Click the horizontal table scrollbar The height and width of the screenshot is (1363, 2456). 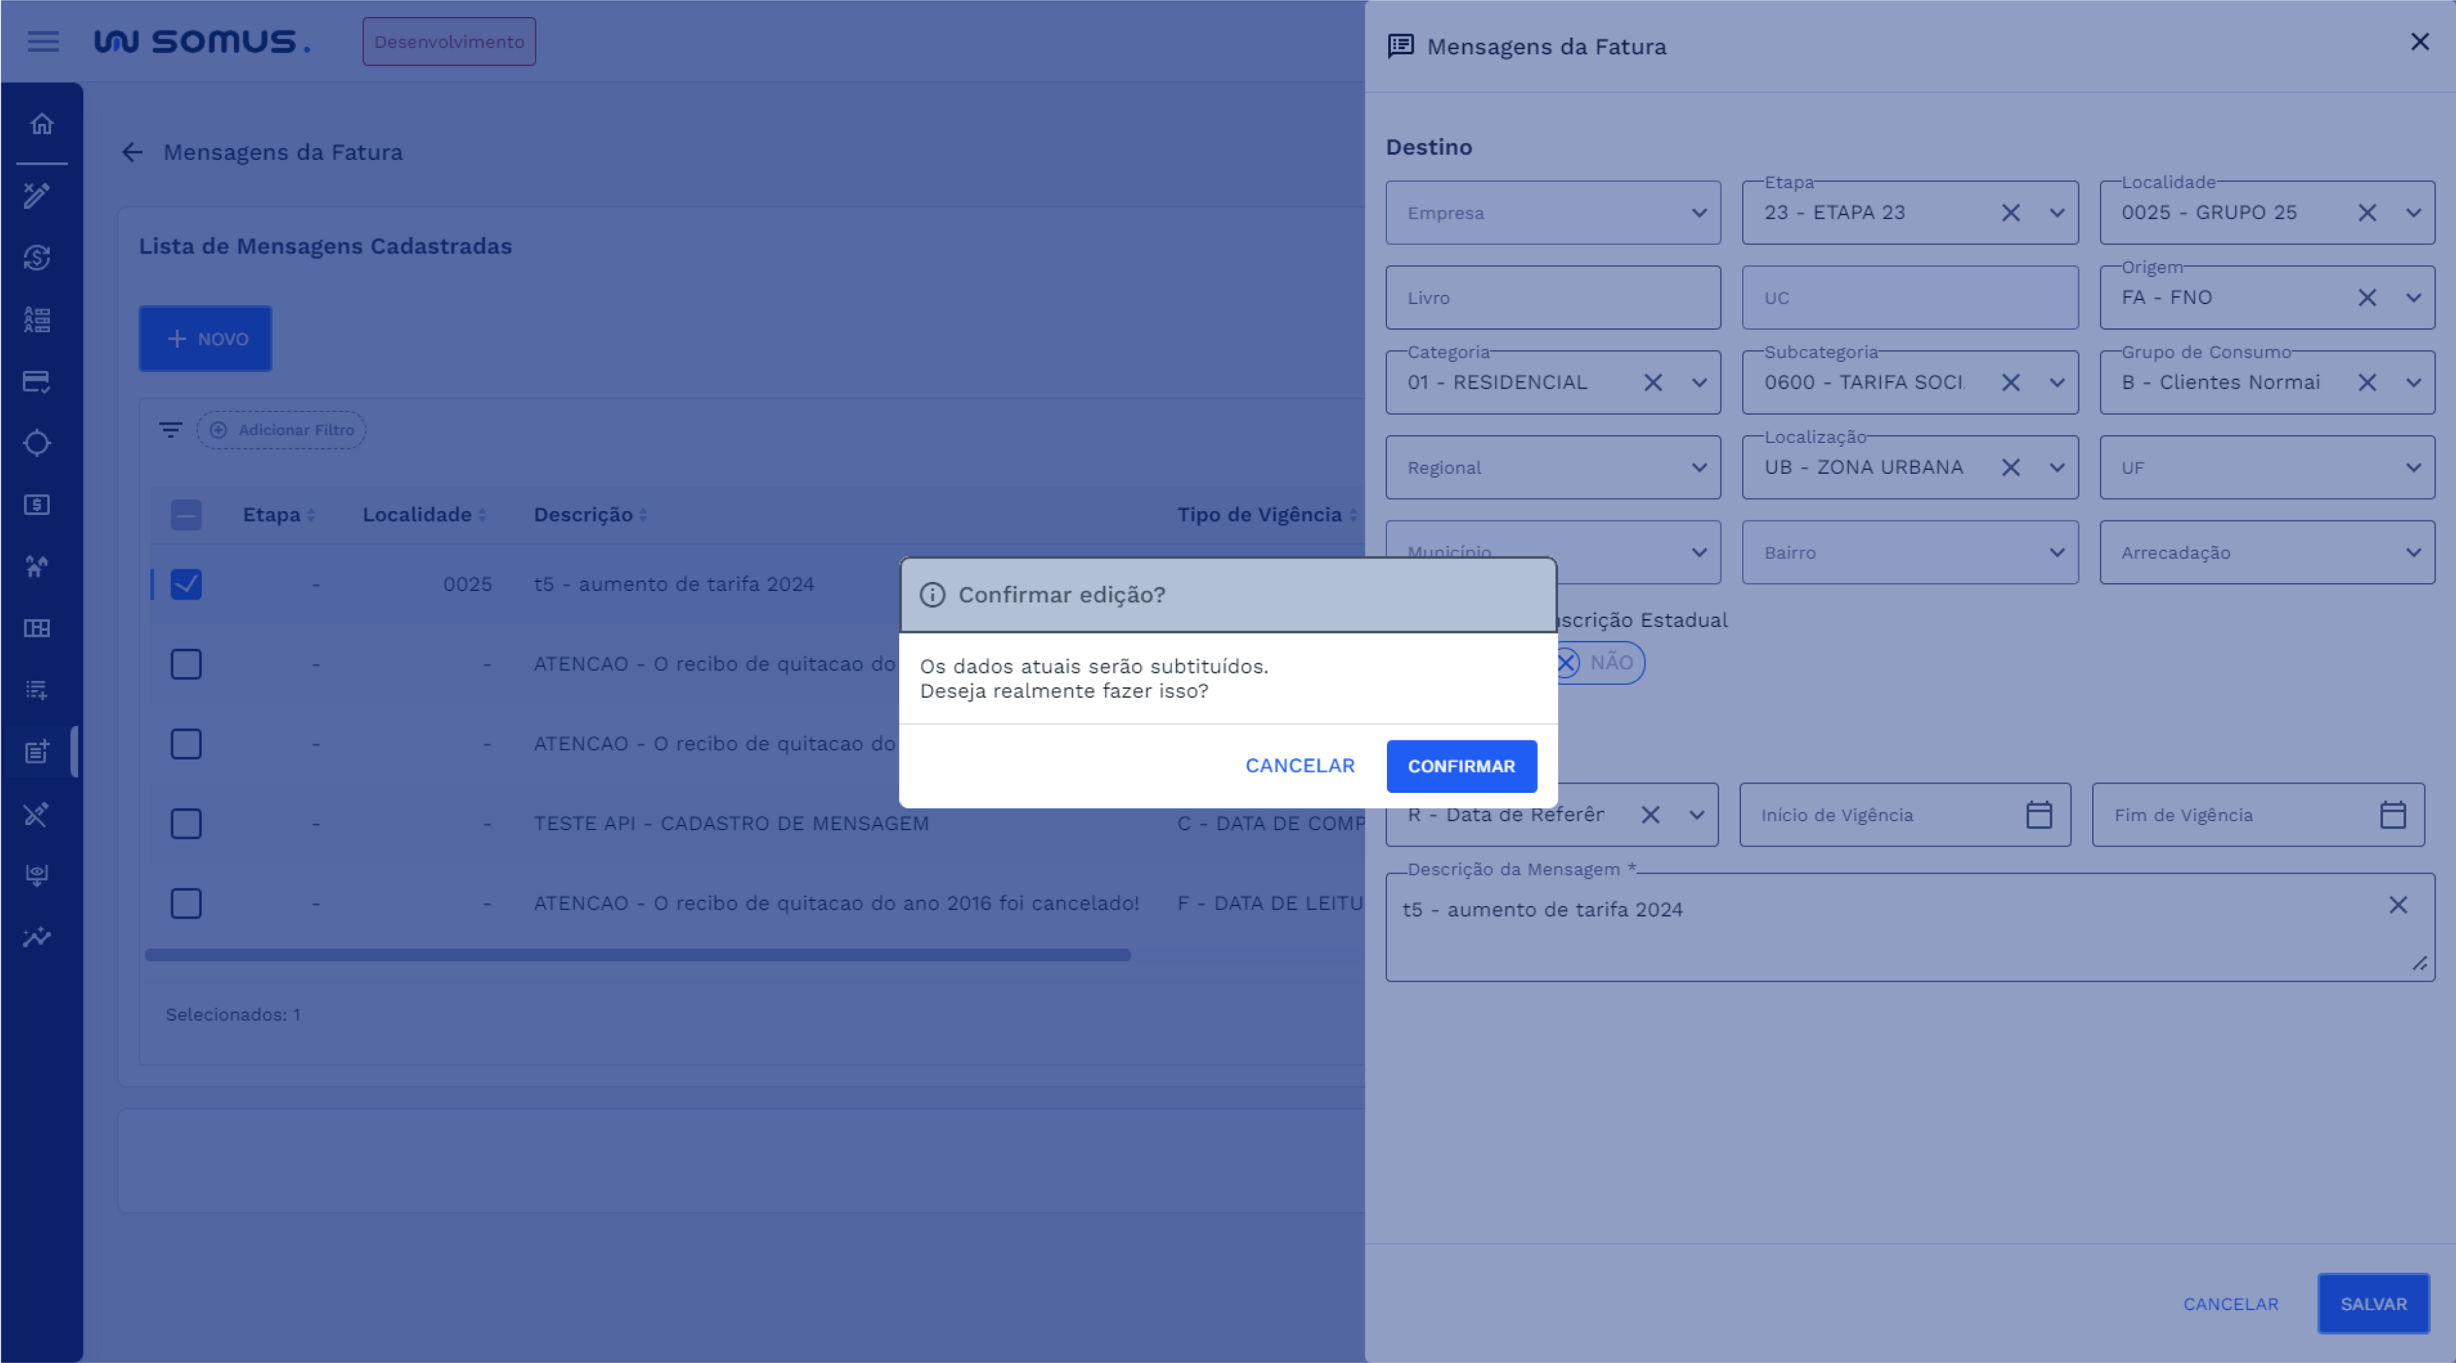pyautogui.click(x=637, y=955)
